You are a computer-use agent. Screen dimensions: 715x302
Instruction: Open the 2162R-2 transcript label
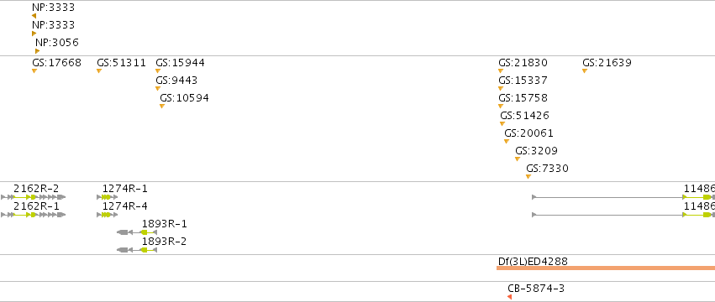36,189
